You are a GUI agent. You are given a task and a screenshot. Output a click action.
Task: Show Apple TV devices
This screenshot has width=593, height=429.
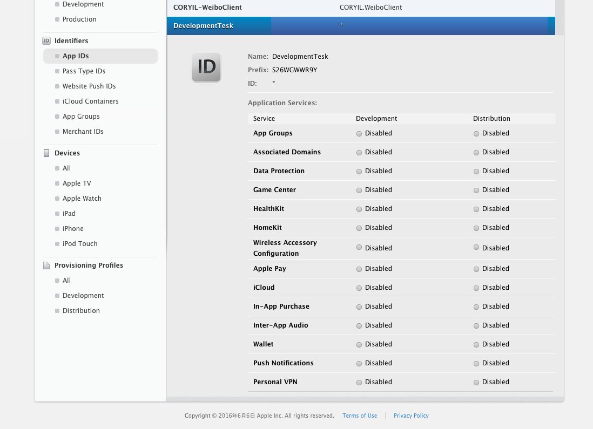[77, 183]
